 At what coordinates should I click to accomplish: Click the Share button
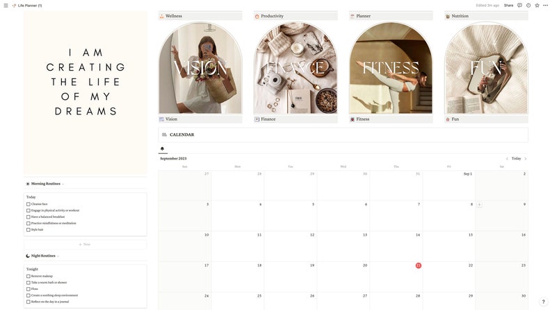pyautogui.click(x=508, y=6)
